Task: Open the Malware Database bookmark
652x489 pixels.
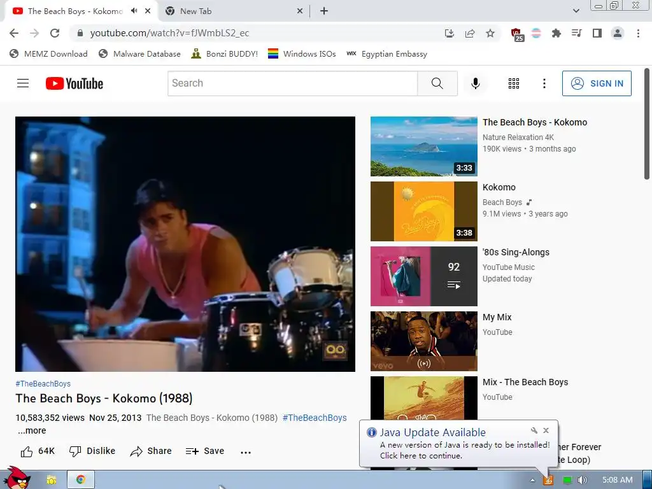Action: click(x=139, y=53)
